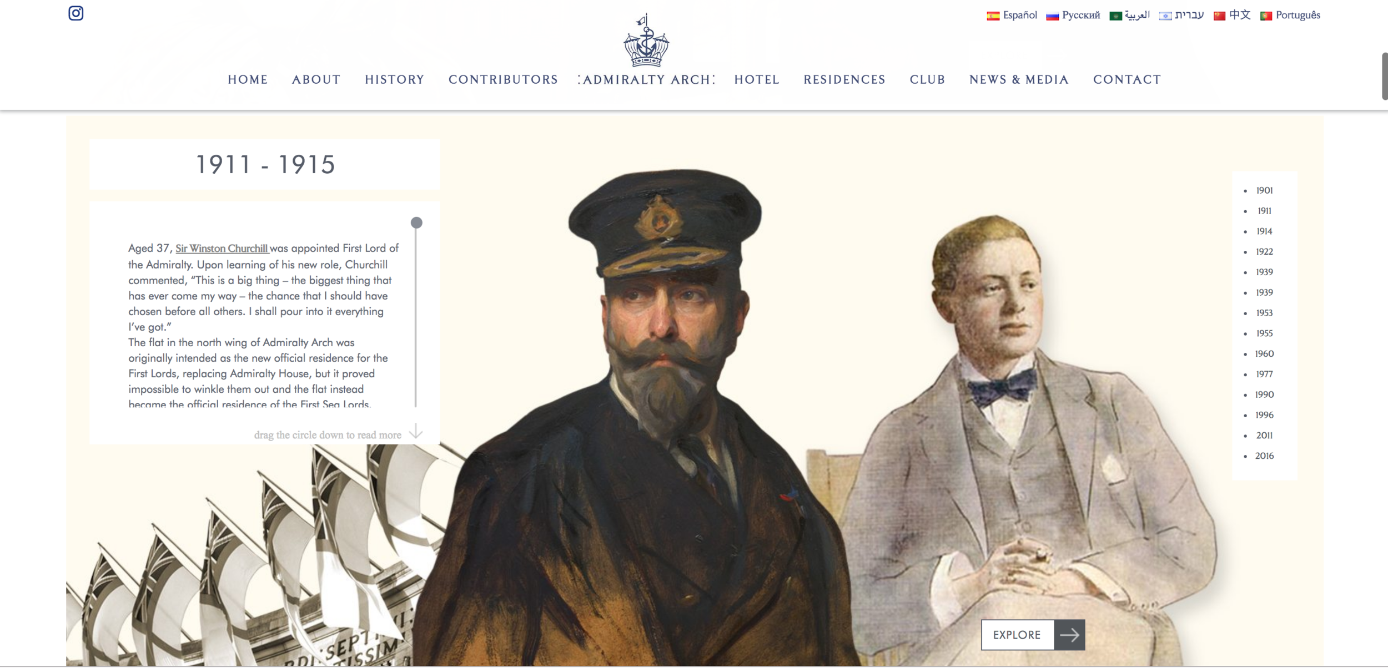This screenshot has height=668, width=1388.
Task: Click the down arrow beside read more
Action: pos(415,432)
